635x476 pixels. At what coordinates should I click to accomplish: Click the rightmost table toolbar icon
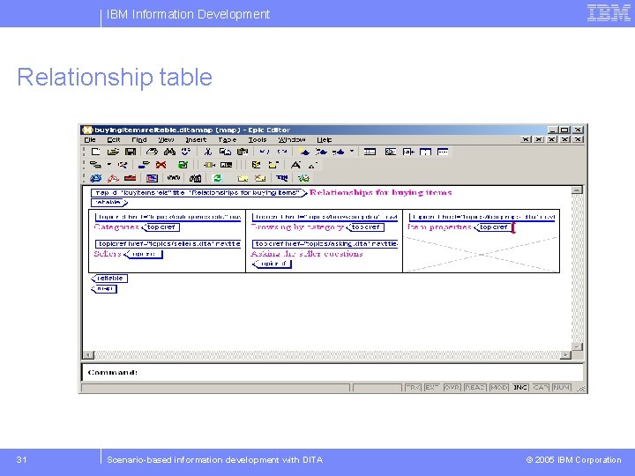443,152
